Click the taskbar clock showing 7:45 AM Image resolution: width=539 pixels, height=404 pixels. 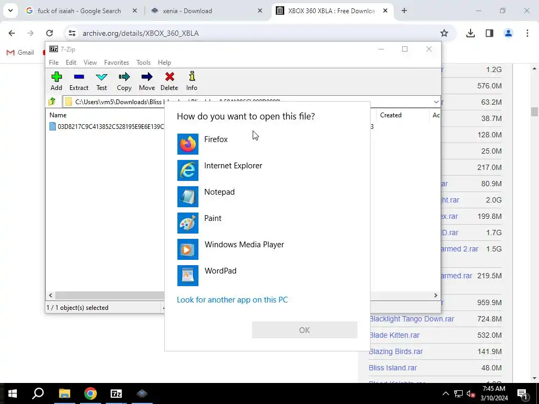[494, 393]
